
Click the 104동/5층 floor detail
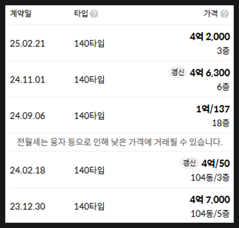[x=210, y=214]
